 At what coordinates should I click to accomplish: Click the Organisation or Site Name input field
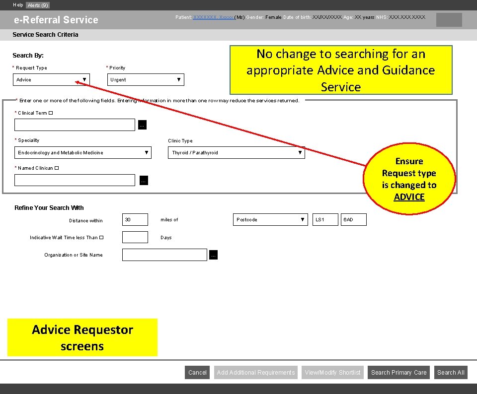(x=164, y=255)
